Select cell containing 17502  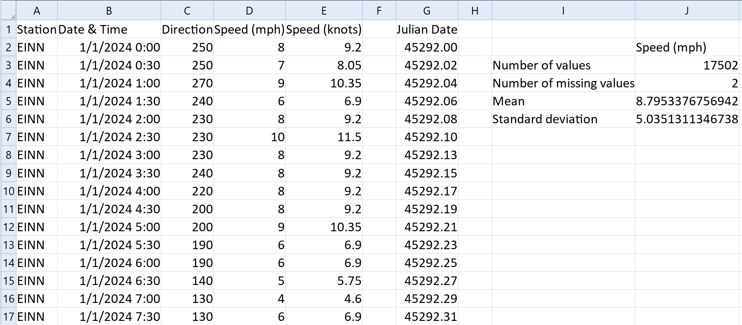(687, 65)
